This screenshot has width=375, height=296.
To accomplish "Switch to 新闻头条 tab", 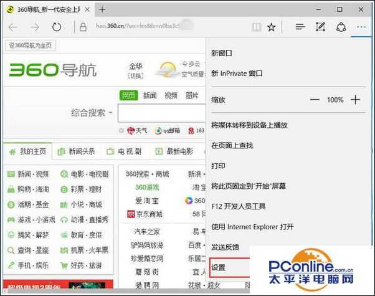I will point(77,151).
